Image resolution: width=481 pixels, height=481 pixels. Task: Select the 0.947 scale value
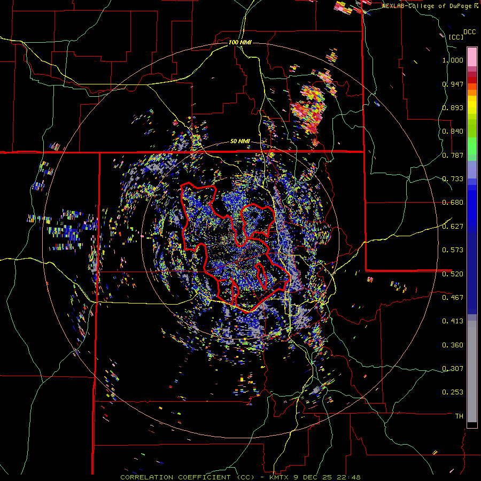(x=453, y=84)
